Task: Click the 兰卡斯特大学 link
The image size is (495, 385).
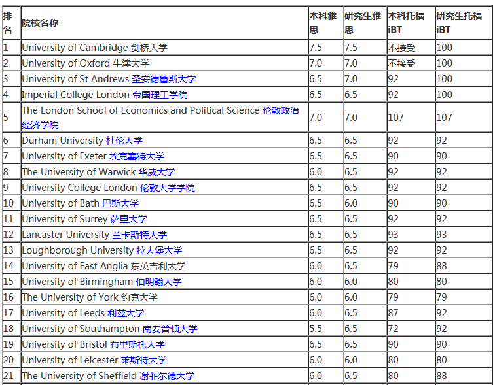Action: coord(139,235)
